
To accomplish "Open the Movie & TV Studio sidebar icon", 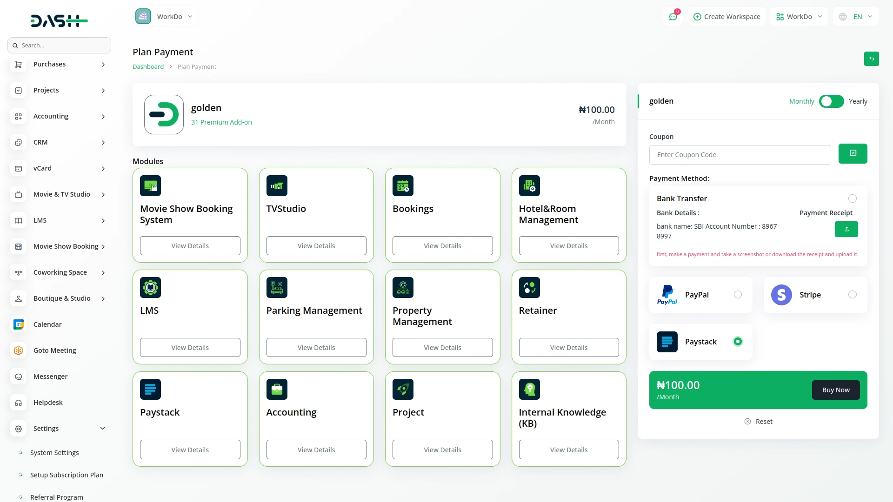I will click(18, 194).
